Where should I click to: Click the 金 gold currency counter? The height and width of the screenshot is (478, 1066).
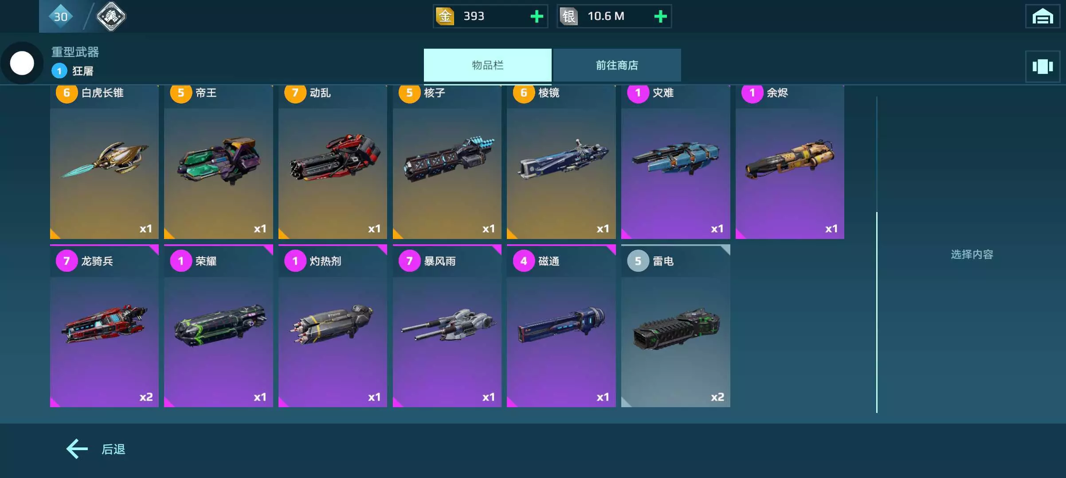[x=490, y=16]
